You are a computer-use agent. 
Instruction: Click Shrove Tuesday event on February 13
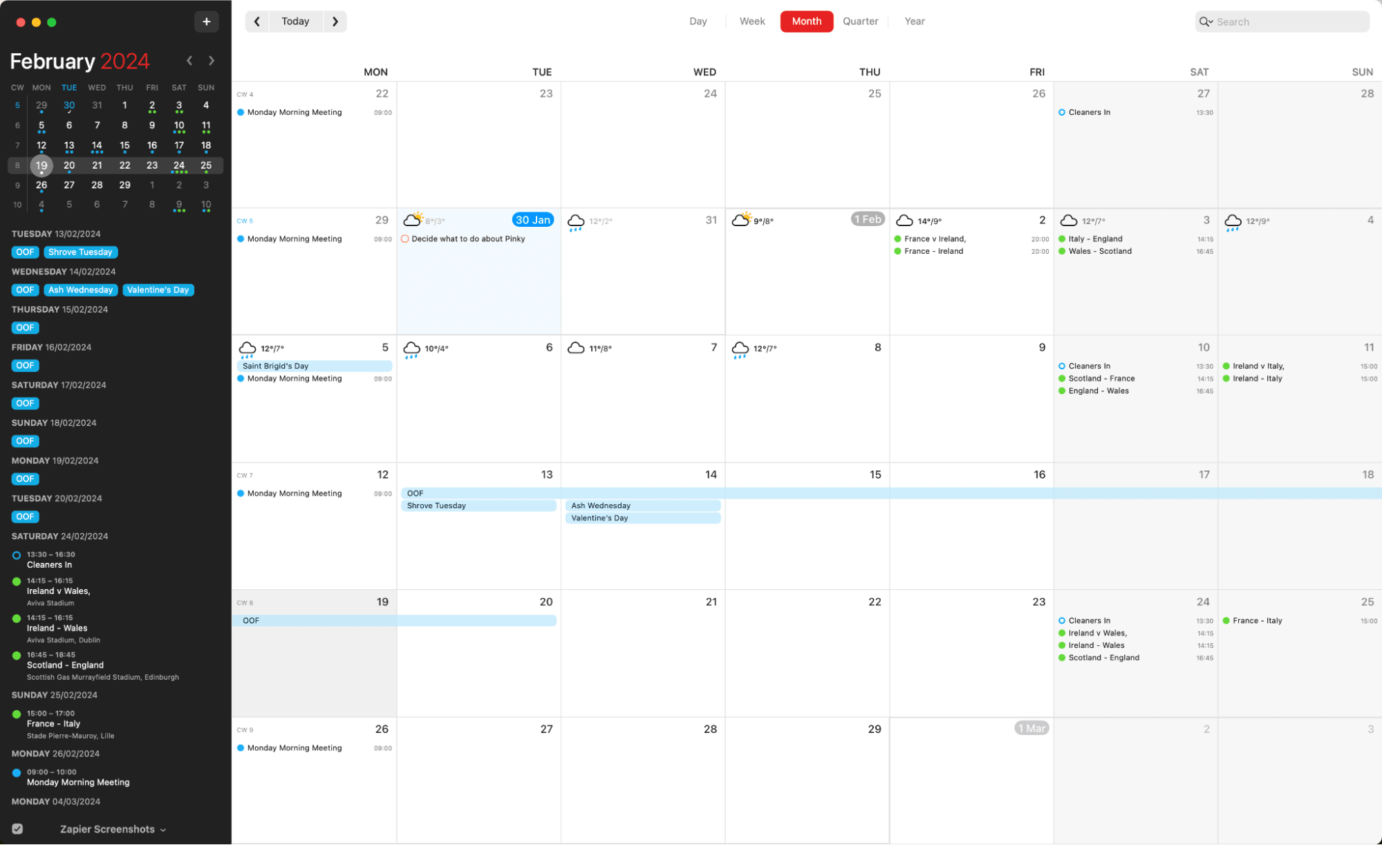pyautogui.click(x=478, y=504)
